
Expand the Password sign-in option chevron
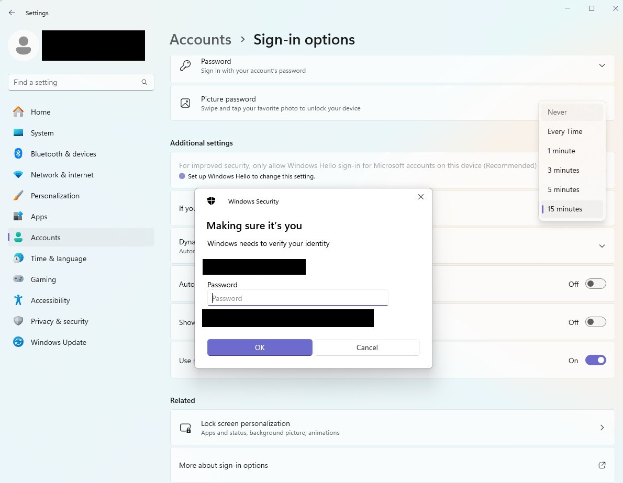(602, 65)
